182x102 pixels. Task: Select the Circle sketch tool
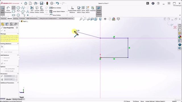[18, 8]
